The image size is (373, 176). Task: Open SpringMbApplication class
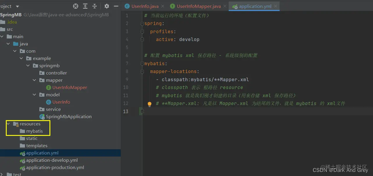tap(69, 117)
